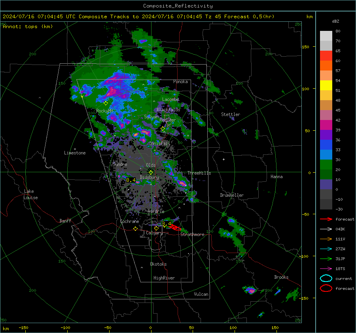
Task: Click the yellow diamond marker above Calgary
Action: (x=156, y=228)
